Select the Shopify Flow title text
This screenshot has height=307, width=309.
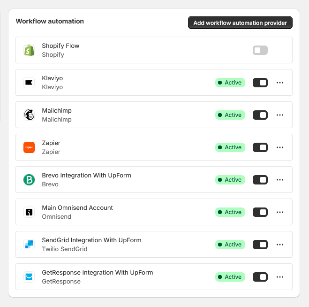click(60, 46)
